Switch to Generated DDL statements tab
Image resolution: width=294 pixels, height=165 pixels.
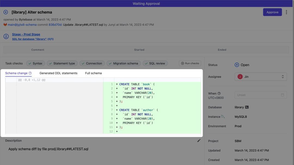tap(59, 73)
